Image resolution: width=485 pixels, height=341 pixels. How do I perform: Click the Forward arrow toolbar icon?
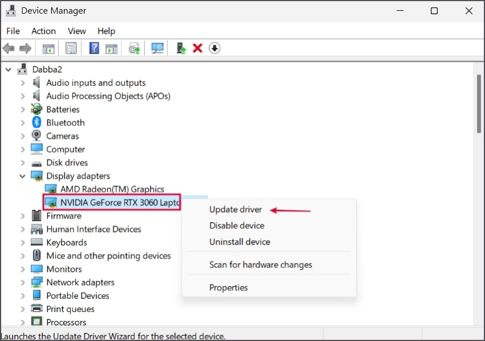pyautogui.click(x=25, y=48)
